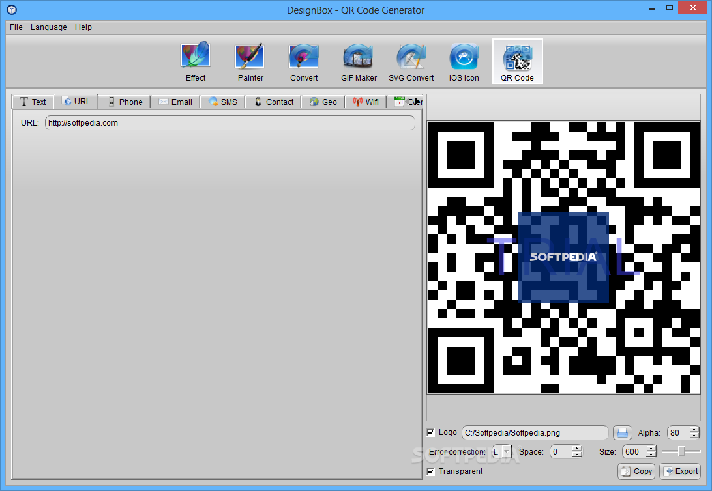Decrease the Space value with down arrow
This screenshot has height=491, width=712.
(576, 455)
